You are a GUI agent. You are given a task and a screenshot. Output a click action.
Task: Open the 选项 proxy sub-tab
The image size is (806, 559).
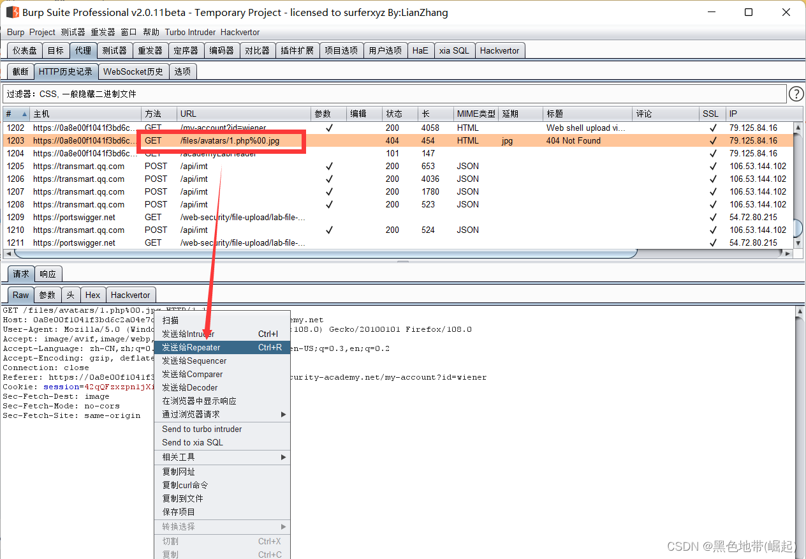[182, 71]
